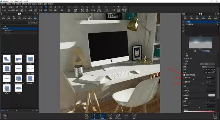Launch KeyShotXR icon in bottom toolbar
Screen dimensions: 220x120
pyautogui.click(x=118, y=116)
